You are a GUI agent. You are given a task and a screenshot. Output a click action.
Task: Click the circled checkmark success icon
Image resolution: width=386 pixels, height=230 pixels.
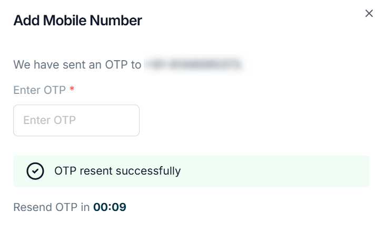(x=35, y=171)
